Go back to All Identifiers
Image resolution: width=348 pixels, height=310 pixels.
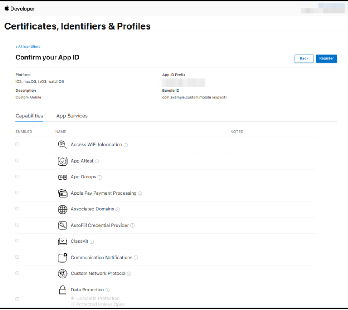tap(28, 47)
